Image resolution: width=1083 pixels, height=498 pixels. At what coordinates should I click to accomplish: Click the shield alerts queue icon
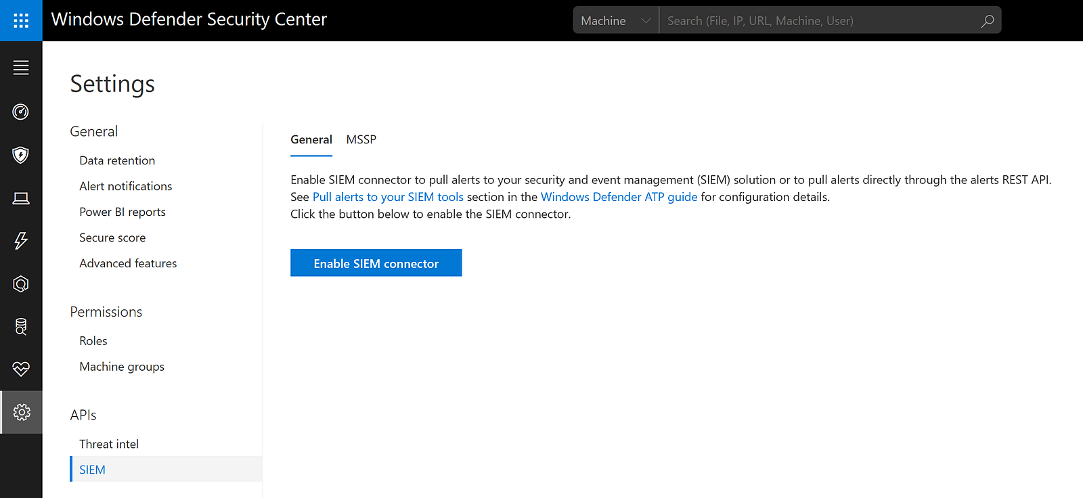pyautogui.click(x=21, y=155)
